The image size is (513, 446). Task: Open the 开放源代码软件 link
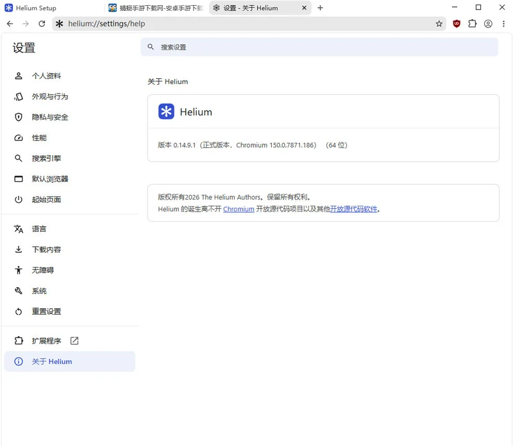click(353, 209)
